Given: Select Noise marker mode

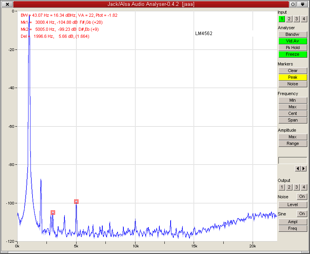Looking at the screenshot, I should [292, 84].
